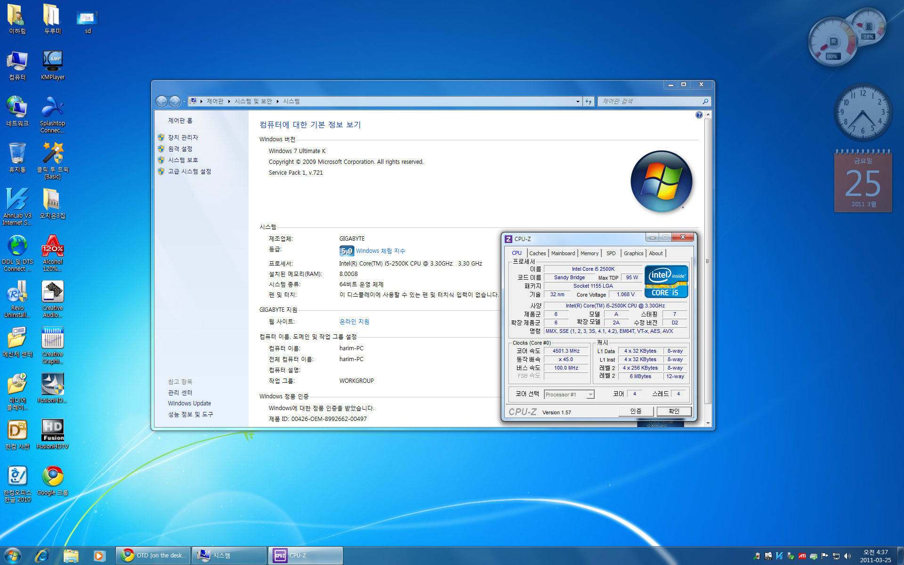Go to 제어판 홈 link
904x565 pixels.
coord(180,121)
